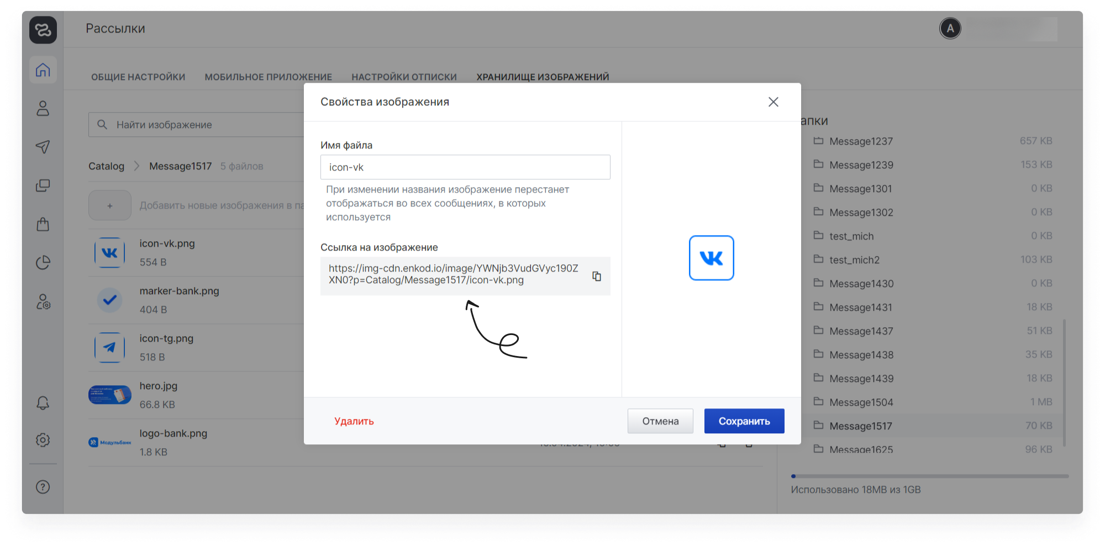Open the stacked pages icon in sidebar
Image resolution: width=1105 pixels, height=547 pixels.
click(x=43, y=185)
